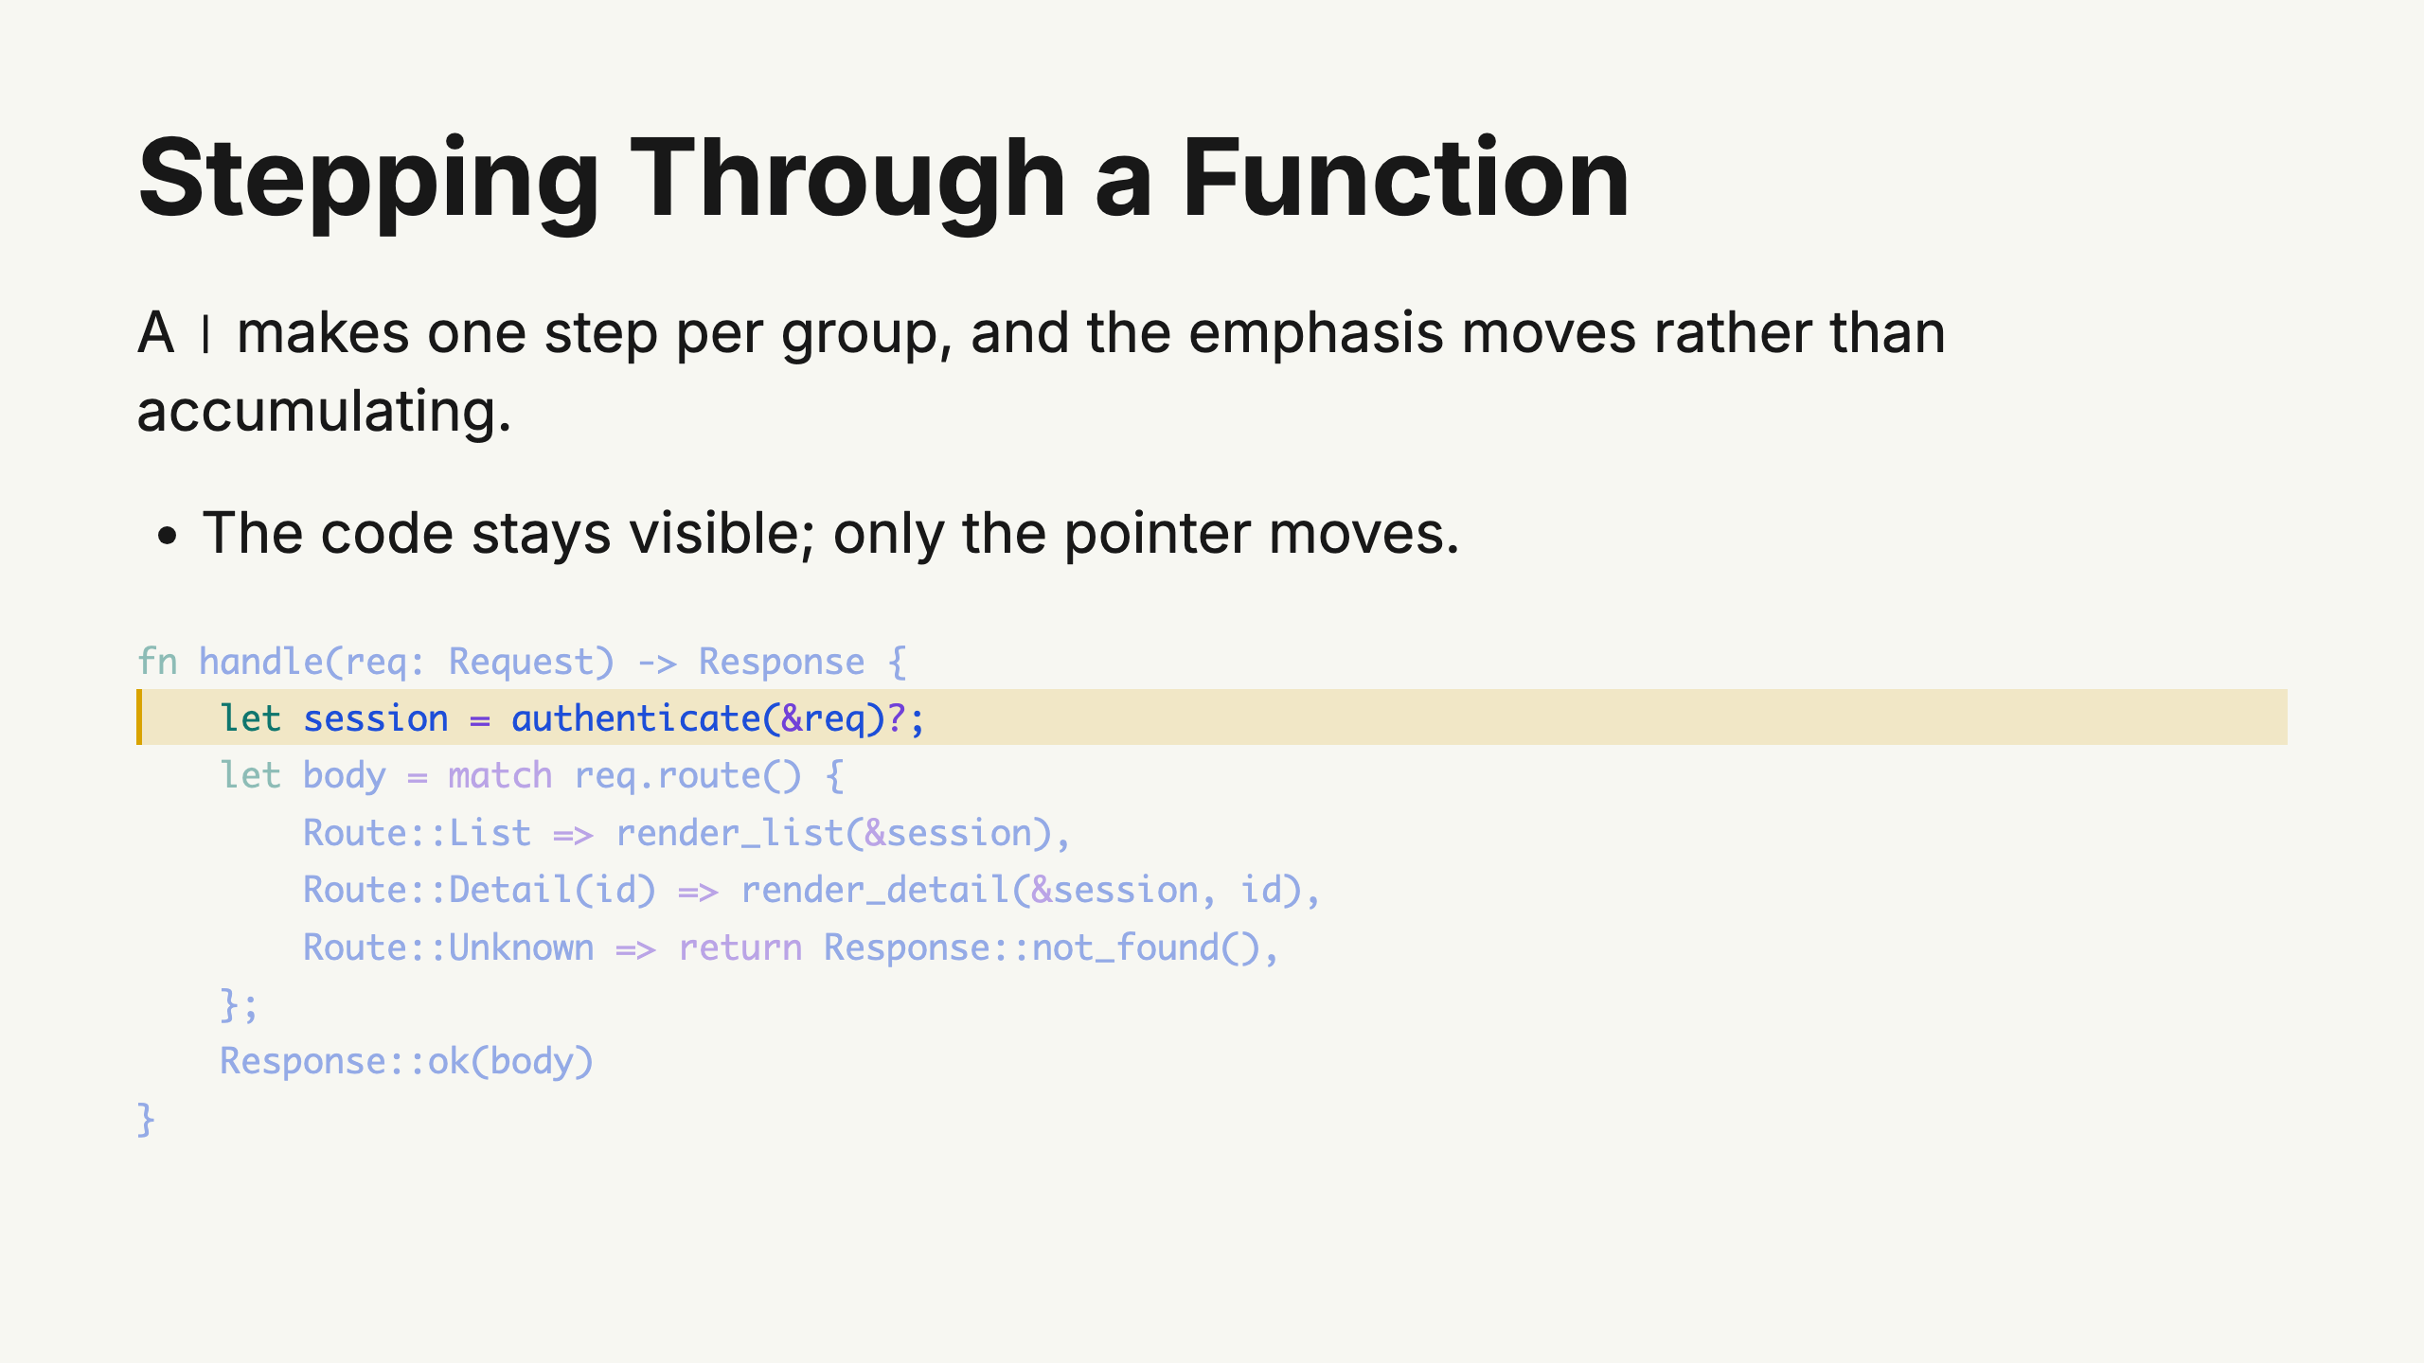Click the final closing brace of the function
The width and height of the screenshot is (2424, 1363).
[146, 1119]
